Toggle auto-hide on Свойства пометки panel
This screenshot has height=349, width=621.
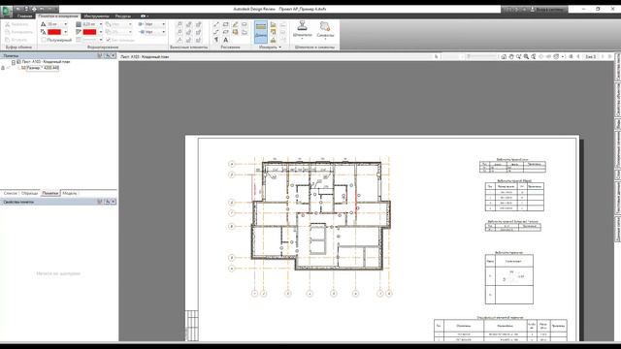click(107, 202)
